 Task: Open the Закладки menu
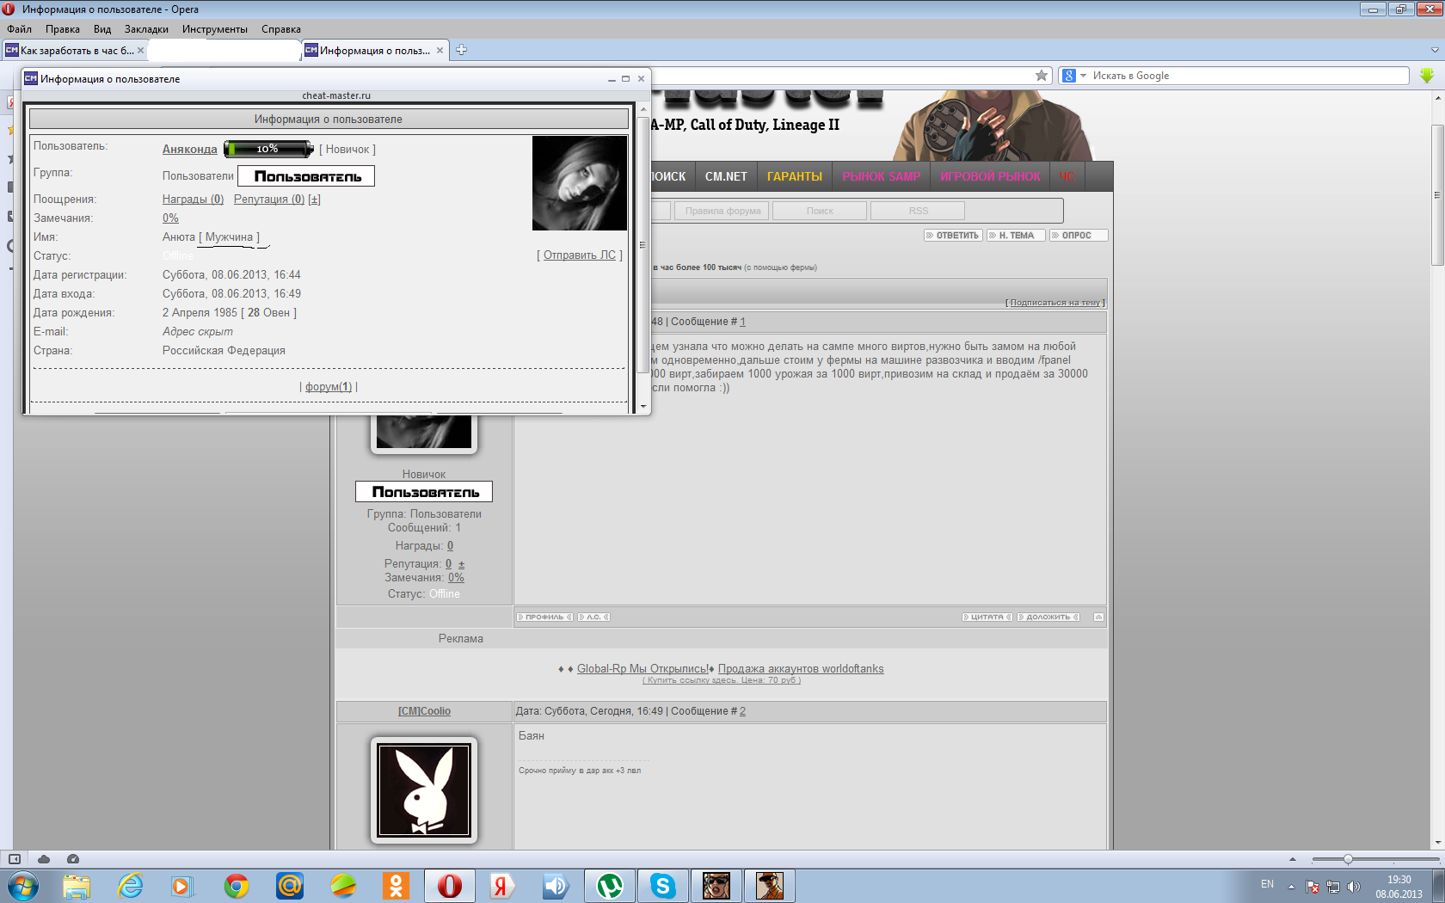tap(146, 29)
